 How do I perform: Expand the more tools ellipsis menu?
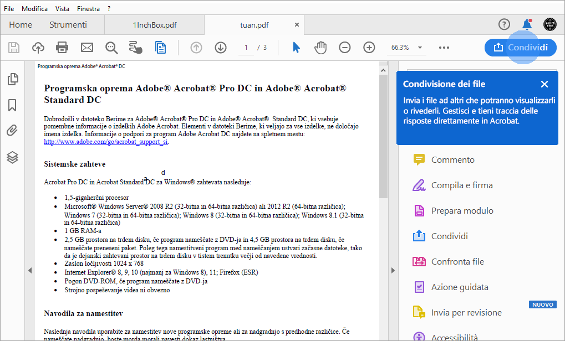(444, 48)
